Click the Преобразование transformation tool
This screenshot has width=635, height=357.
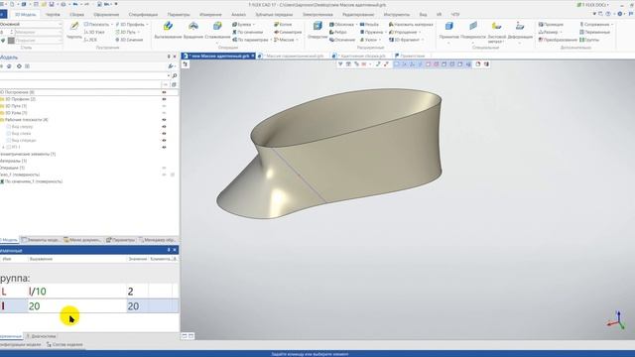[558, 40]
